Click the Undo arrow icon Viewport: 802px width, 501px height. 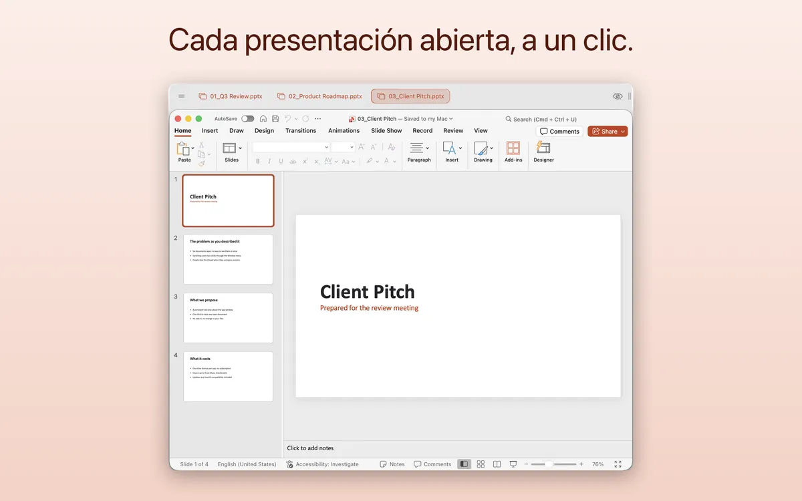point(287,119)
